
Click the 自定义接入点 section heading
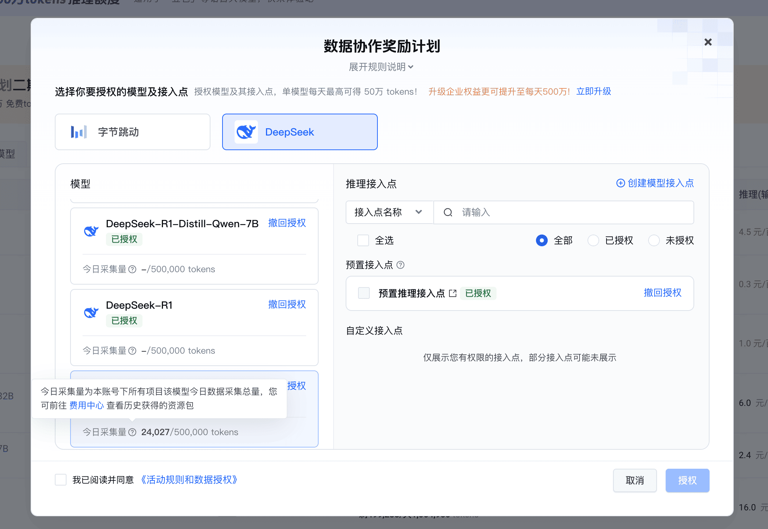click(x=374, y=331)
